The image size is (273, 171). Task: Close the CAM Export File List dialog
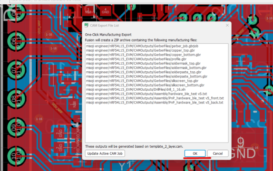point(227,25)
